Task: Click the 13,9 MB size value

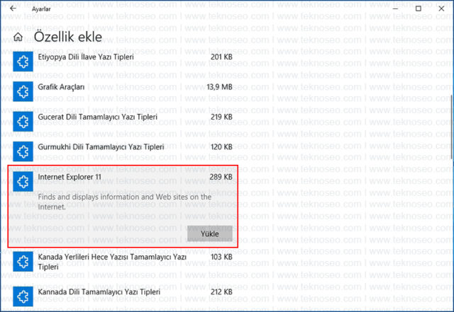Action: [219, 87]
